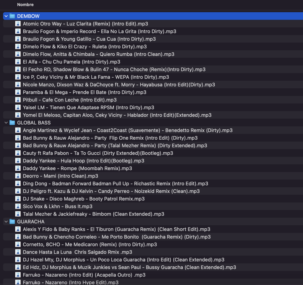
Task: Click mp3 icon for Deorro - Mami
Action: click(18, 176)
